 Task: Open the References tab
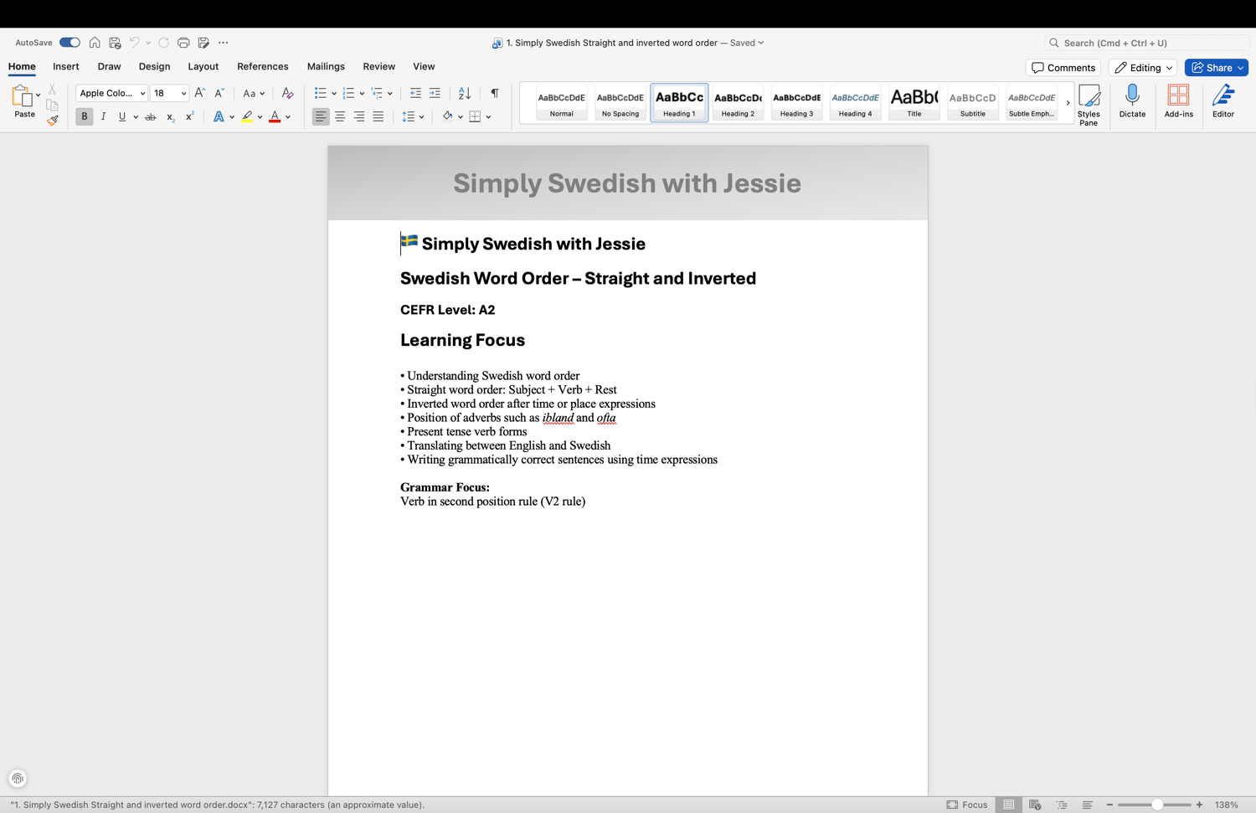(x=262, y=66)
